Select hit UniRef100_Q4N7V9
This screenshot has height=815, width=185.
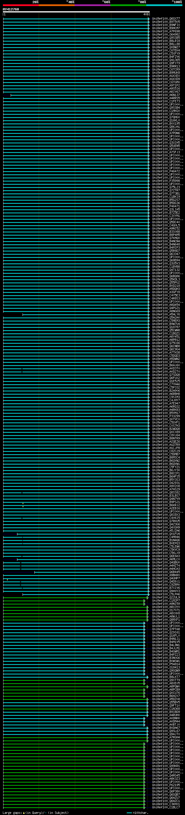click(x=166, y=499)
